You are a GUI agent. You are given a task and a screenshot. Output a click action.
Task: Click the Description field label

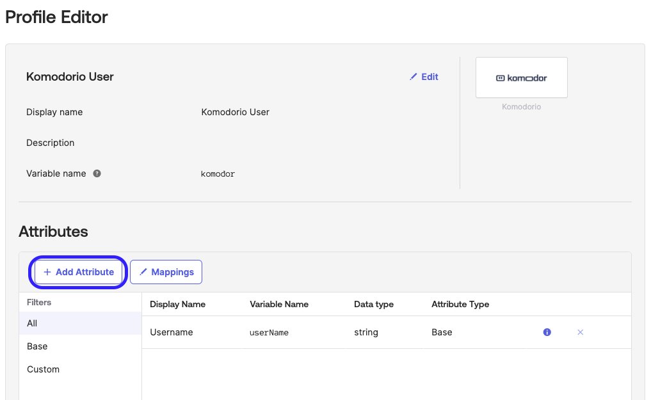tap(50, 143)
